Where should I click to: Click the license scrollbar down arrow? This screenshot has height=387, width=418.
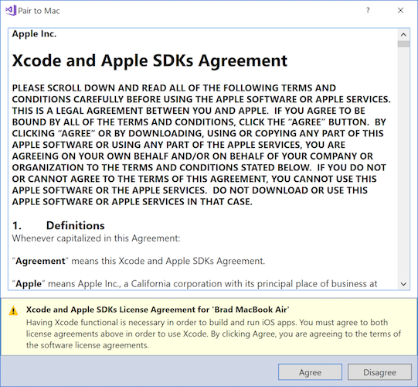(x=403, y=284)
